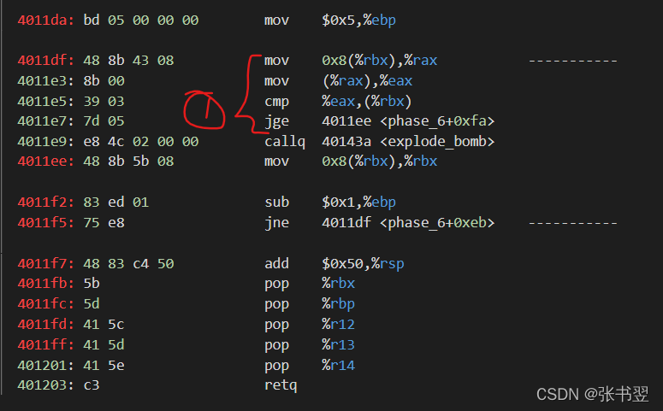Click the 'callq' mnemonic
This screenshot has width=663, height=411.
click(285, 142)
